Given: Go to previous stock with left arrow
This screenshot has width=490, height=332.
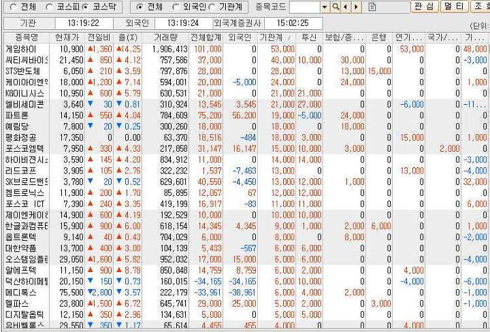Looking at the screenshot, I should point(346,7).
